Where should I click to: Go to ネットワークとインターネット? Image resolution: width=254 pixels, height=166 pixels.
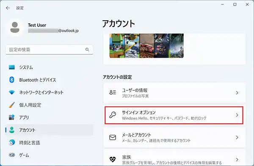50,93
